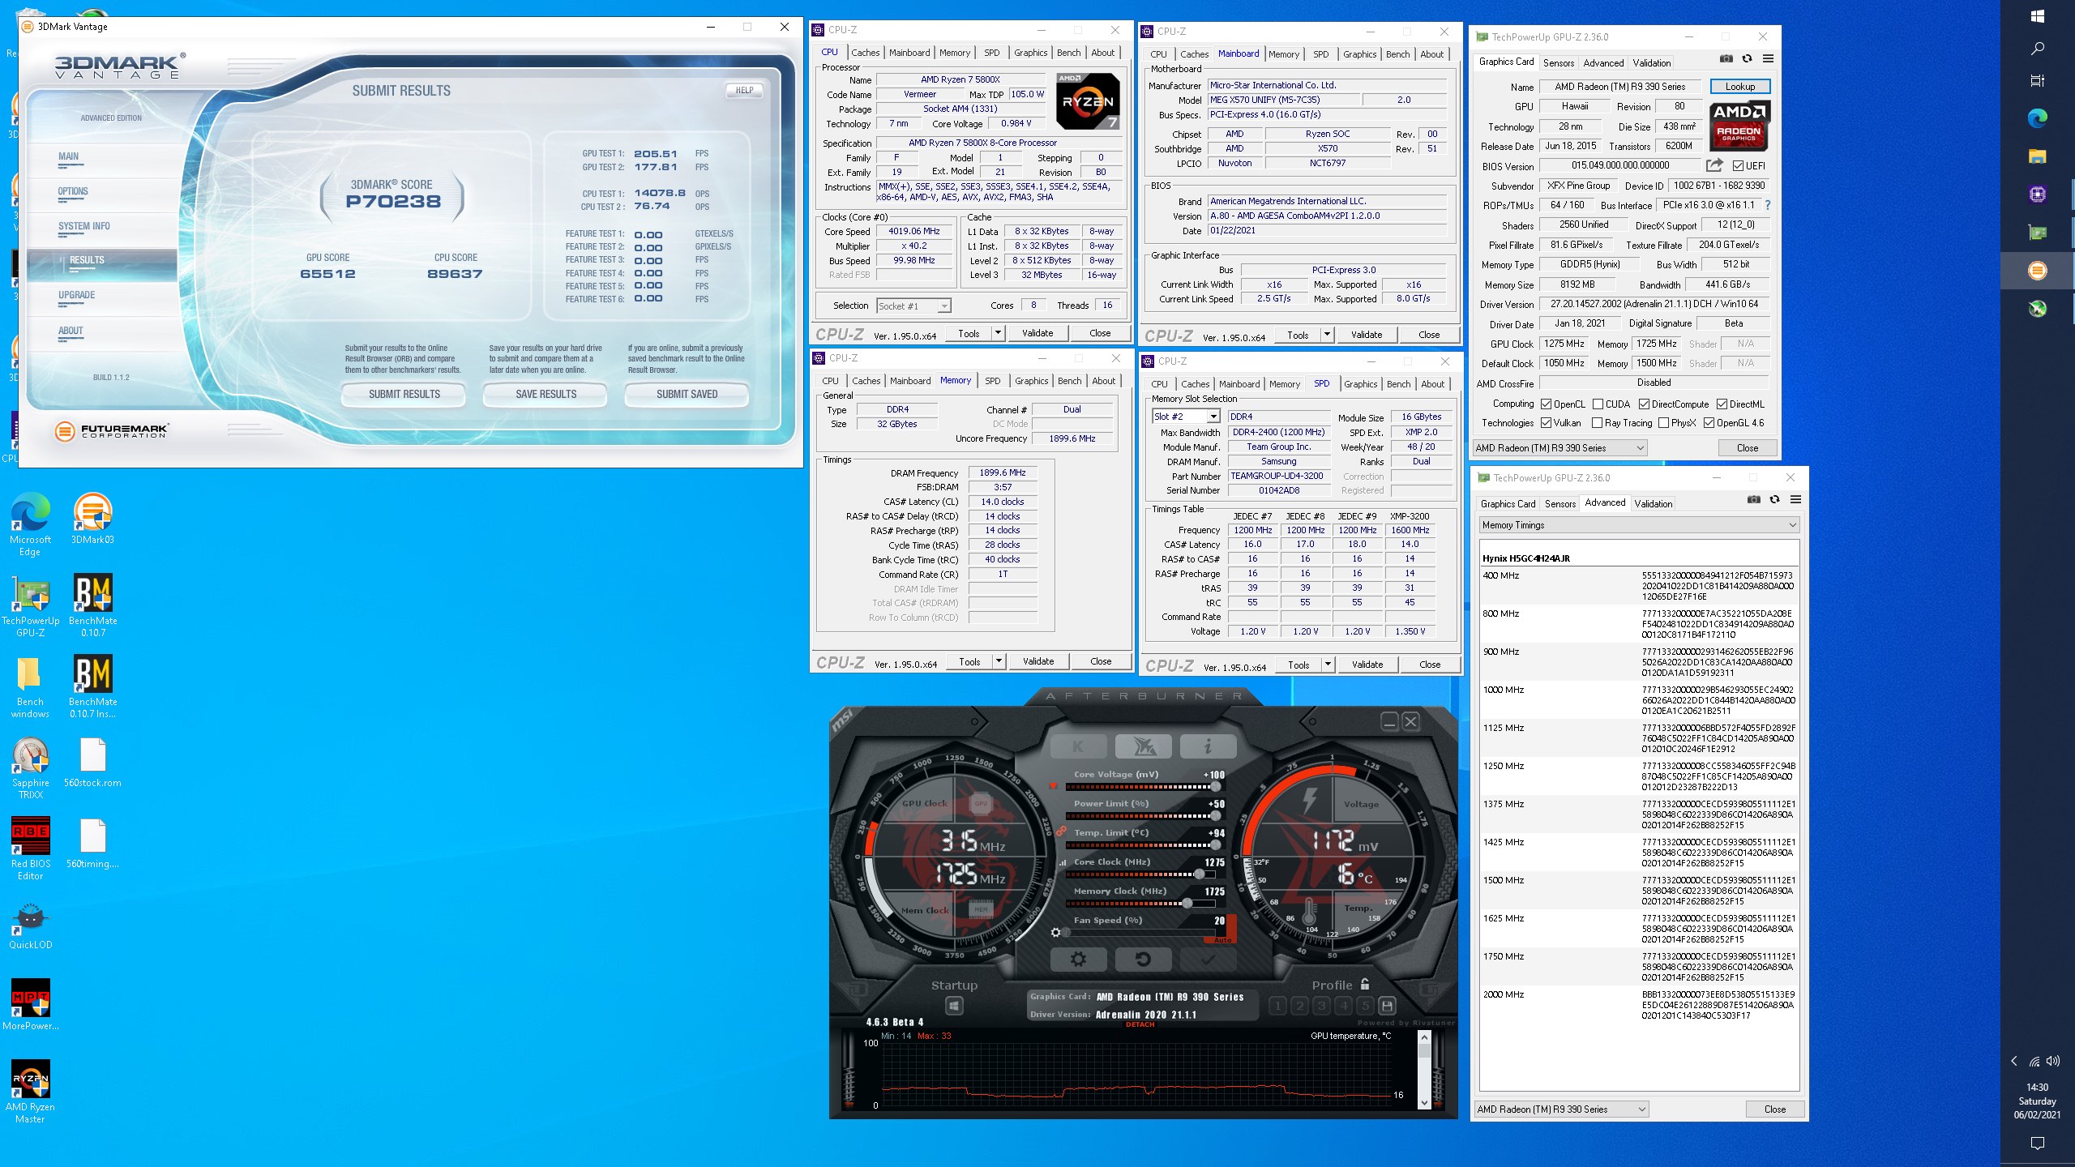The image size is (2075, 1167).
Task: Adjust the Core Clock slider in Afterburner
Action: coord(1141,874)
